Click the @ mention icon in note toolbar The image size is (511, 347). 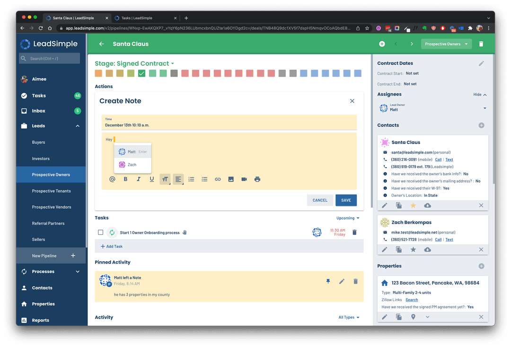113,179
